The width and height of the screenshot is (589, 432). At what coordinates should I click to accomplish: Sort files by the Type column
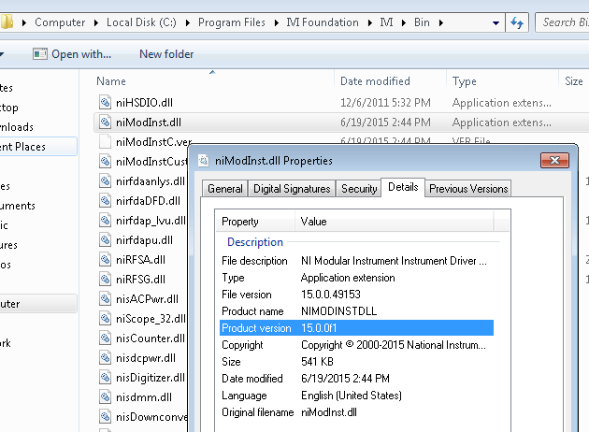pyautogui.click(x=503, y=81)
